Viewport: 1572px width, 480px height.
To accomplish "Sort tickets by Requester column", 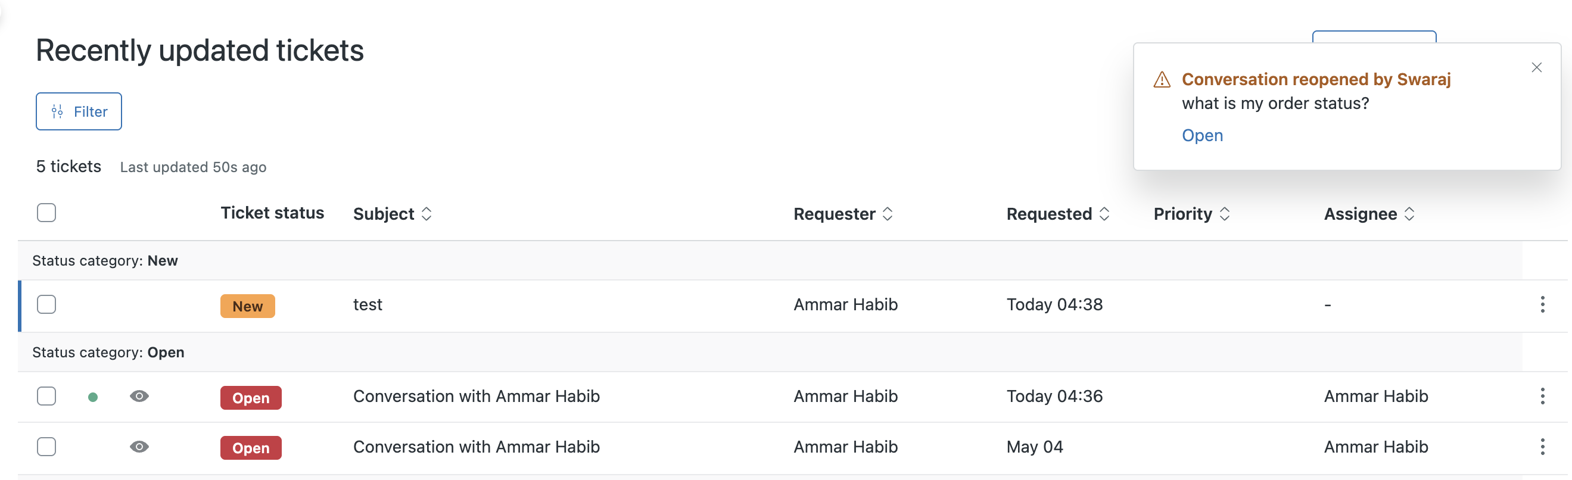I will click(x=843, y=214).
